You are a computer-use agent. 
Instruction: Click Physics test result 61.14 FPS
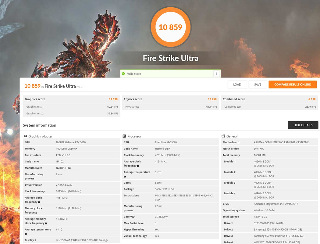click(212, 107)
